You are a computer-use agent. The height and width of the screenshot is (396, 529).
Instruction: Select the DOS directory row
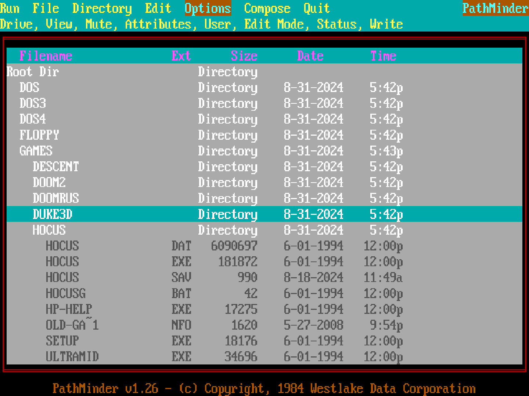click(x=264, y=87)
